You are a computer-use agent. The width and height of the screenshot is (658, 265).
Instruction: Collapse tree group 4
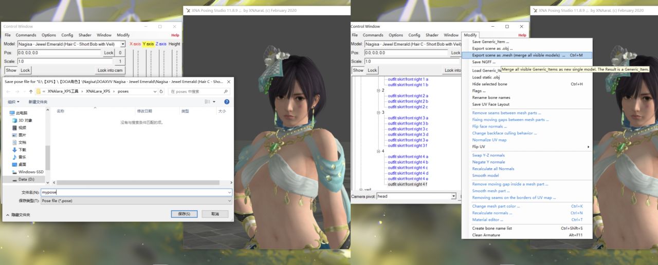(378, 151)
